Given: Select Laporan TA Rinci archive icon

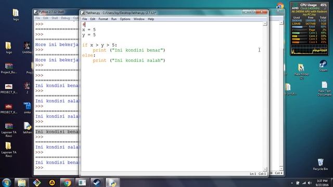Looking at the screenshot, I should 9,130.
